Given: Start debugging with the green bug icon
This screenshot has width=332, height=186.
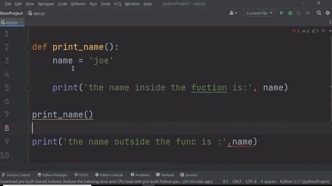Looking at the screenshot, I should pos(290,13).
